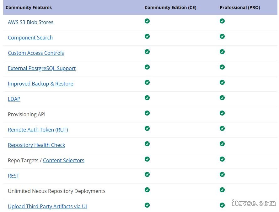Click Unlimited Nexus Repository Deployments text

(57, 191)
